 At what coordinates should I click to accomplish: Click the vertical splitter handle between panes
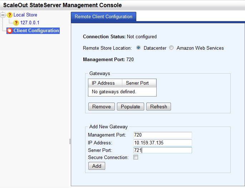[70, 142]
